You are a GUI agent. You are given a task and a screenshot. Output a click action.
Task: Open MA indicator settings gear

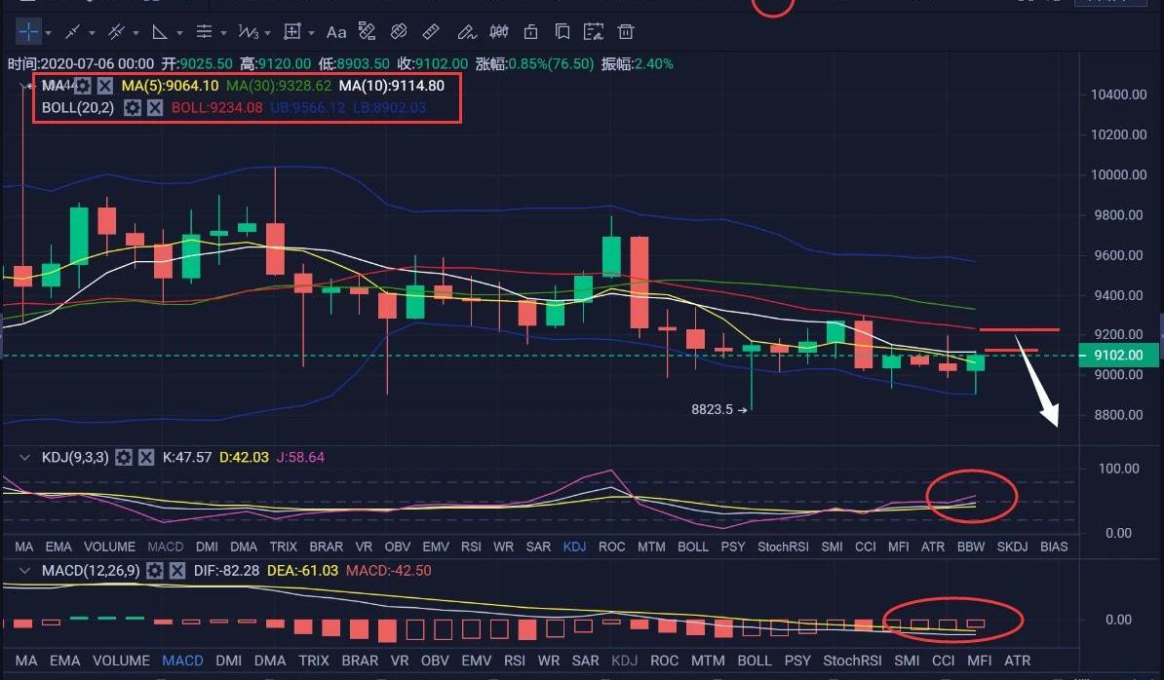[84, 86]
